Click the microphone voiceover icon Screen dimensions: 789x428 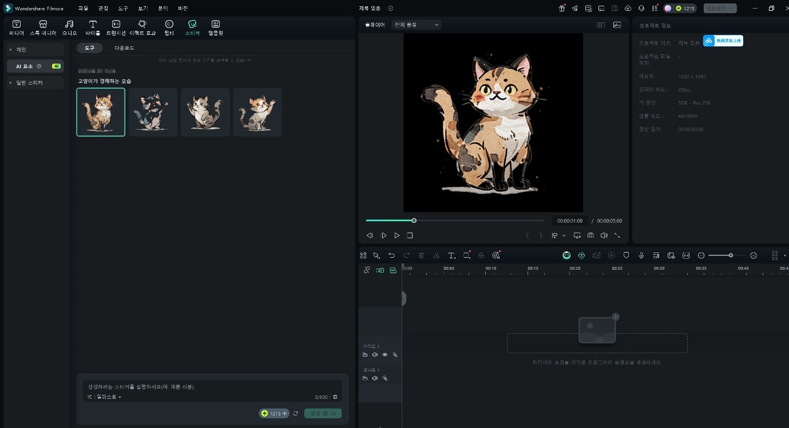[641, 255]
